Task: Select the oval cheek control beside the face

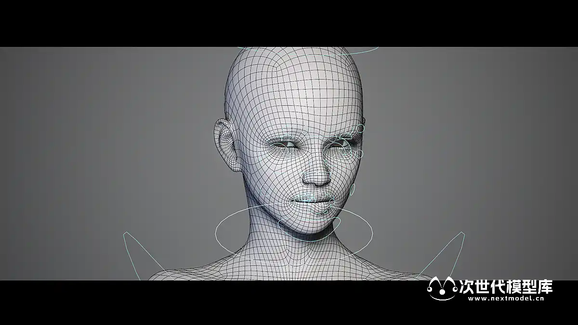Action: pos(354,191)
